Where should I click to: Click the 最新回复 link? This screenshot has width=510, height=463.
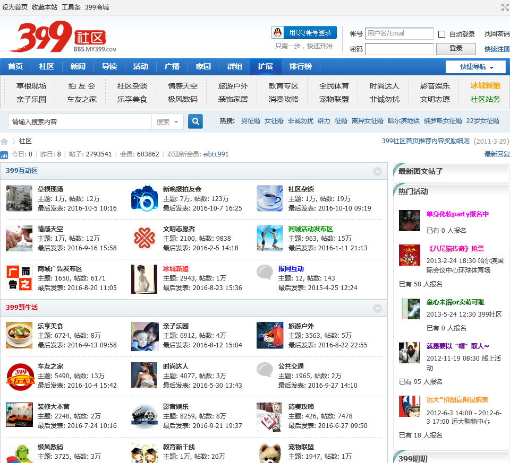tap(497, 154)
